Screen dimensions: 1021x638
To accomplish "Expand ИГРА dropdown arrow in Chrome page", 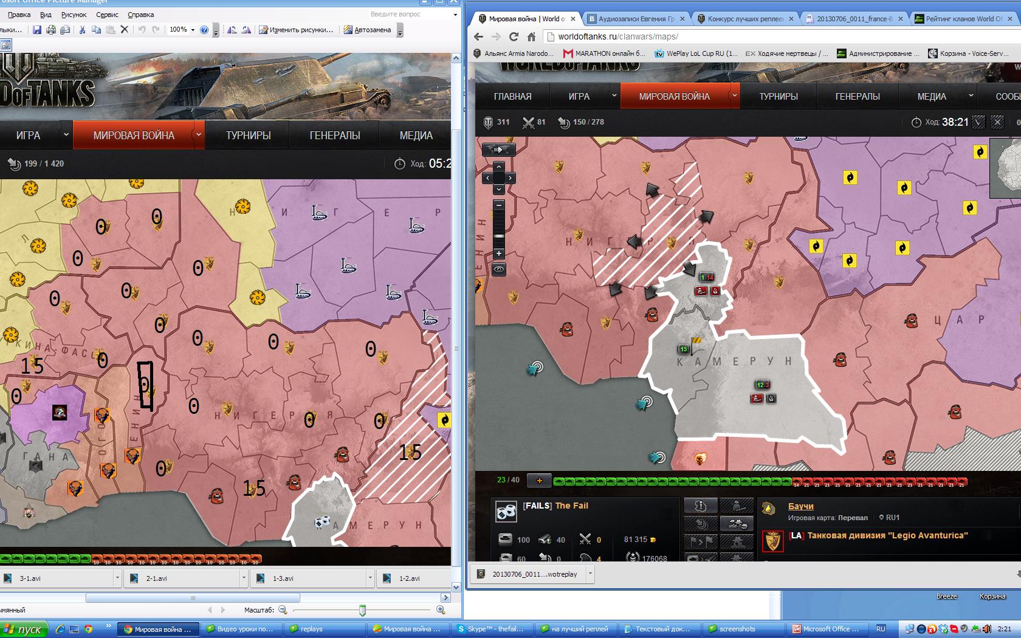I will (614, 96).
